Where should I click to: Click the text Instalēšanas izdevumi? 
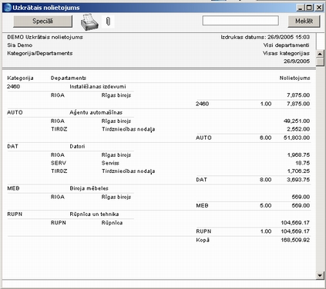click(98, 87)
